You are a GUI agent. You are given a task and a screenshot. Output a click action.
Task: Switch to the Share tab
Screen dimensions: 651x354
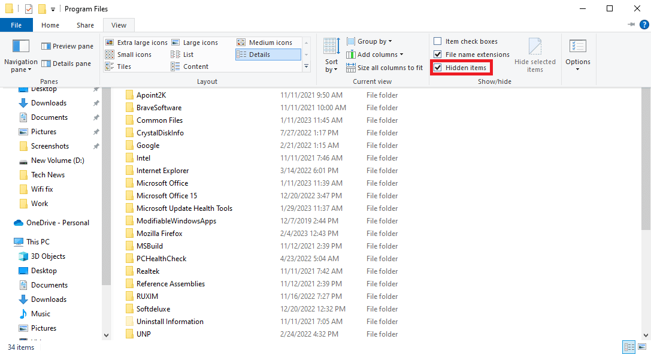point(85,25)
